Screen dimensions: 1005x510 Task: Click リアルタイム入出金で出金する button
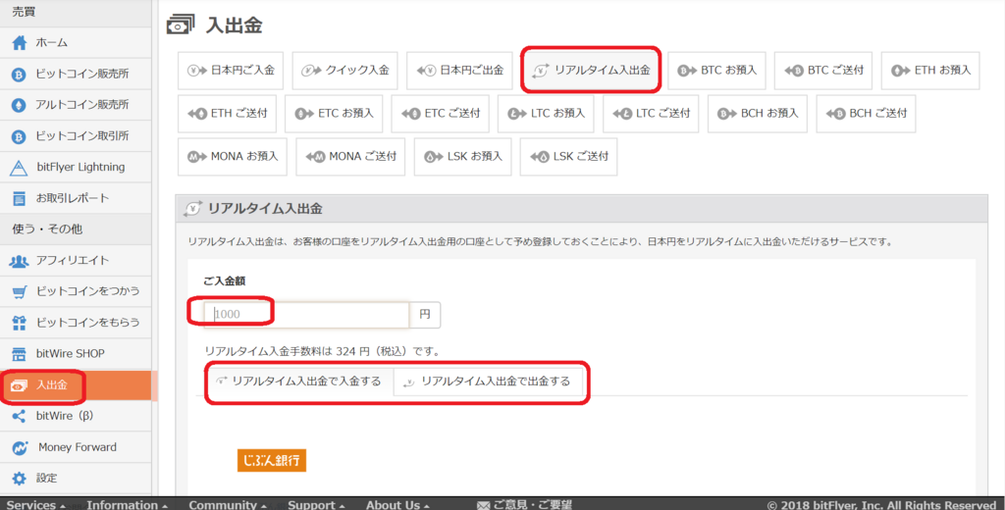[x=488, y=382]
